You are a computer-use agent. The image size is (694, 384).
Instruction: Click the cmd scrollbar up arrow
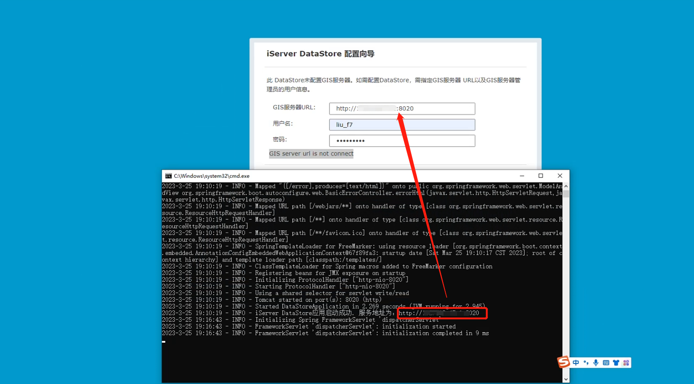tap(566, 186)
